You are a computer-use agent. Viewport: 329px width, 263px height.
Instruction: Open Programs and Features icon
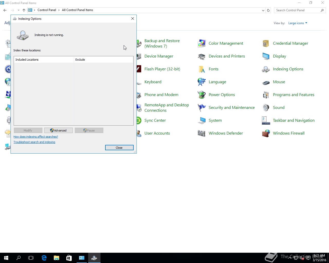tap(266, 95)
